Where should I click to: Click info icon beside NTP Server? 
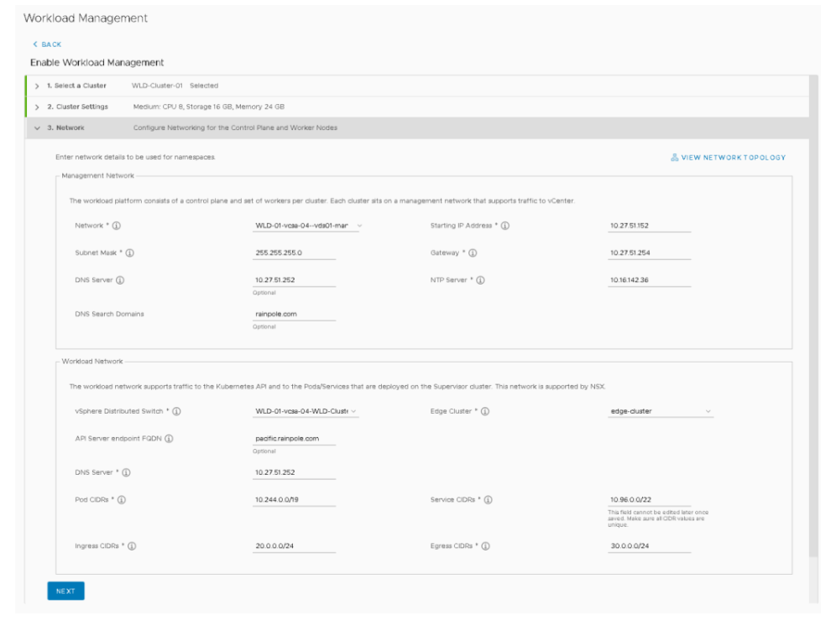(x=480, y=280)
